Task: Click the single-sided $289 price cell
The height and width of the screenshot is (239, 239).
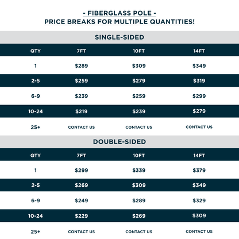Action: (x=82, y=66)
